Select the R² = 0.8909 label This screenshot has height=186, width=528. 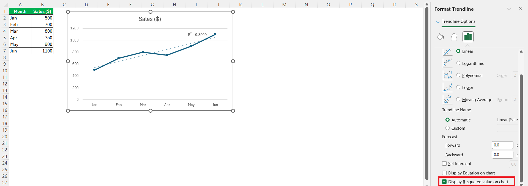[x=197, y=35]
